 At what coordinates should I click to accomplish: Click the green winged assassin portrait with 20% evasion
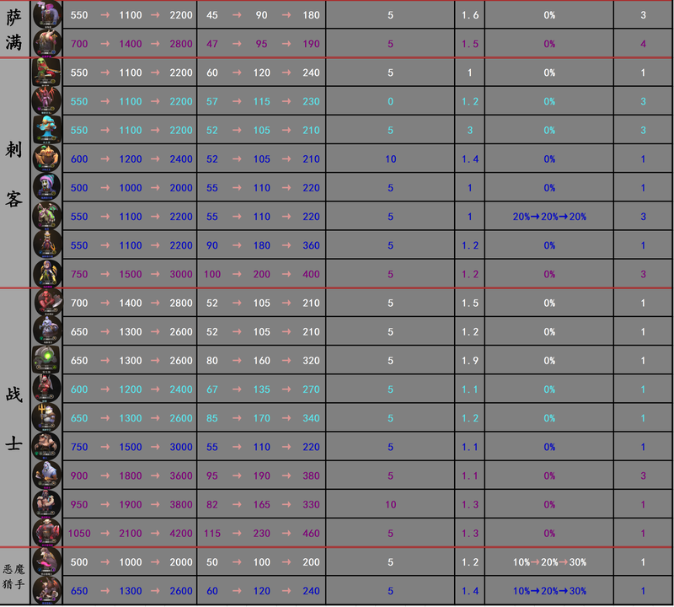[x=46, y=217]
